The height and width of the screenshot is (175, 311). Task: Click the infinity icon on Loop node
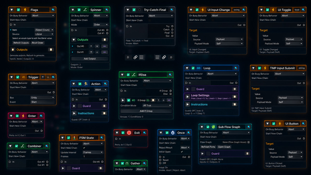point(199,68)
